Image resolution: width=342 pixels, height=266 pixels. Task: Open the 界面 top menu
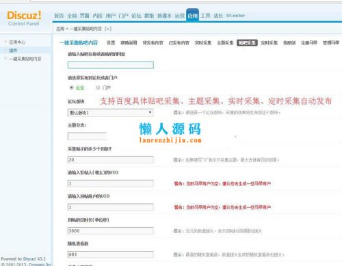(84, 16)
